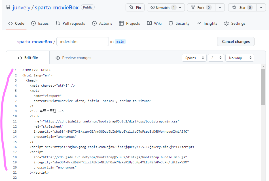This screenshot has width=269, height=181.
Task: Open the Wiki tab
Action: point(154,23)
